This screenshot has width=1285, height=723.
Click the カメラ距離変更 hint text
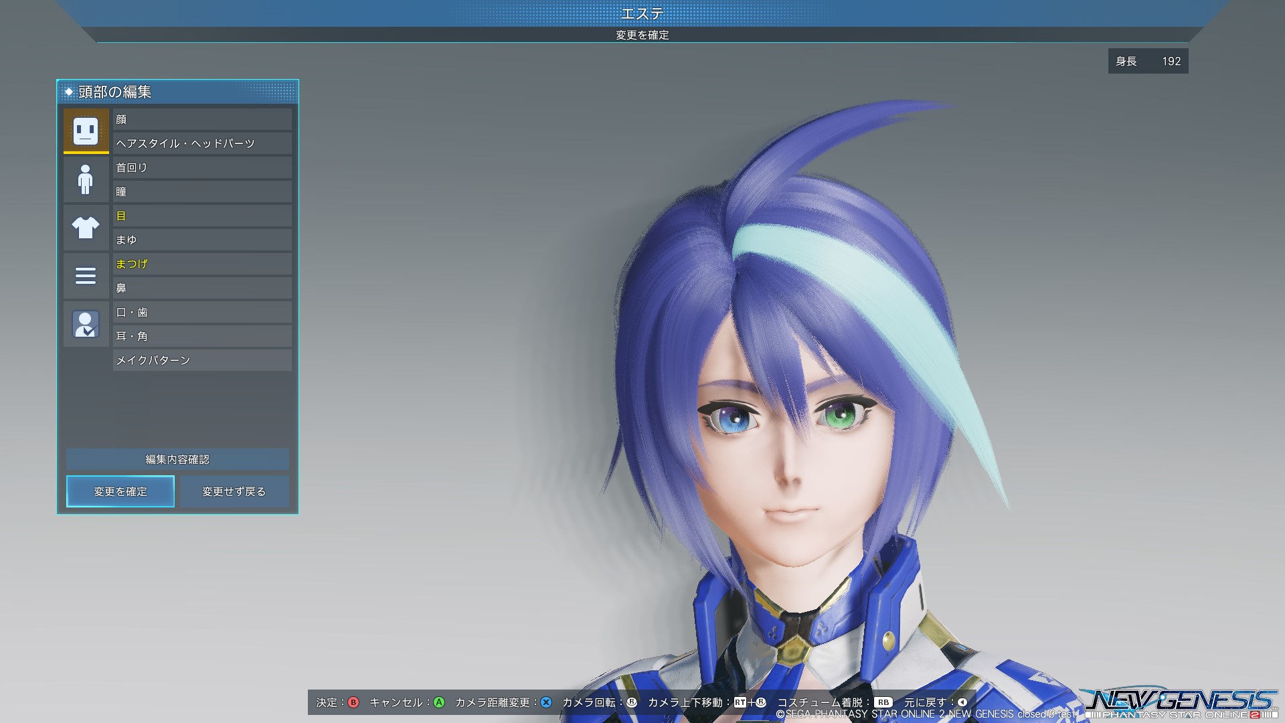(494, 702)
